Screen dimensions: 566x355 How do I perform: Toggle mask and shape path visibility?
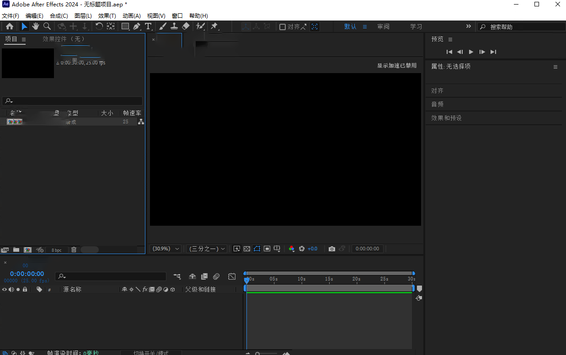pos(257,249)
